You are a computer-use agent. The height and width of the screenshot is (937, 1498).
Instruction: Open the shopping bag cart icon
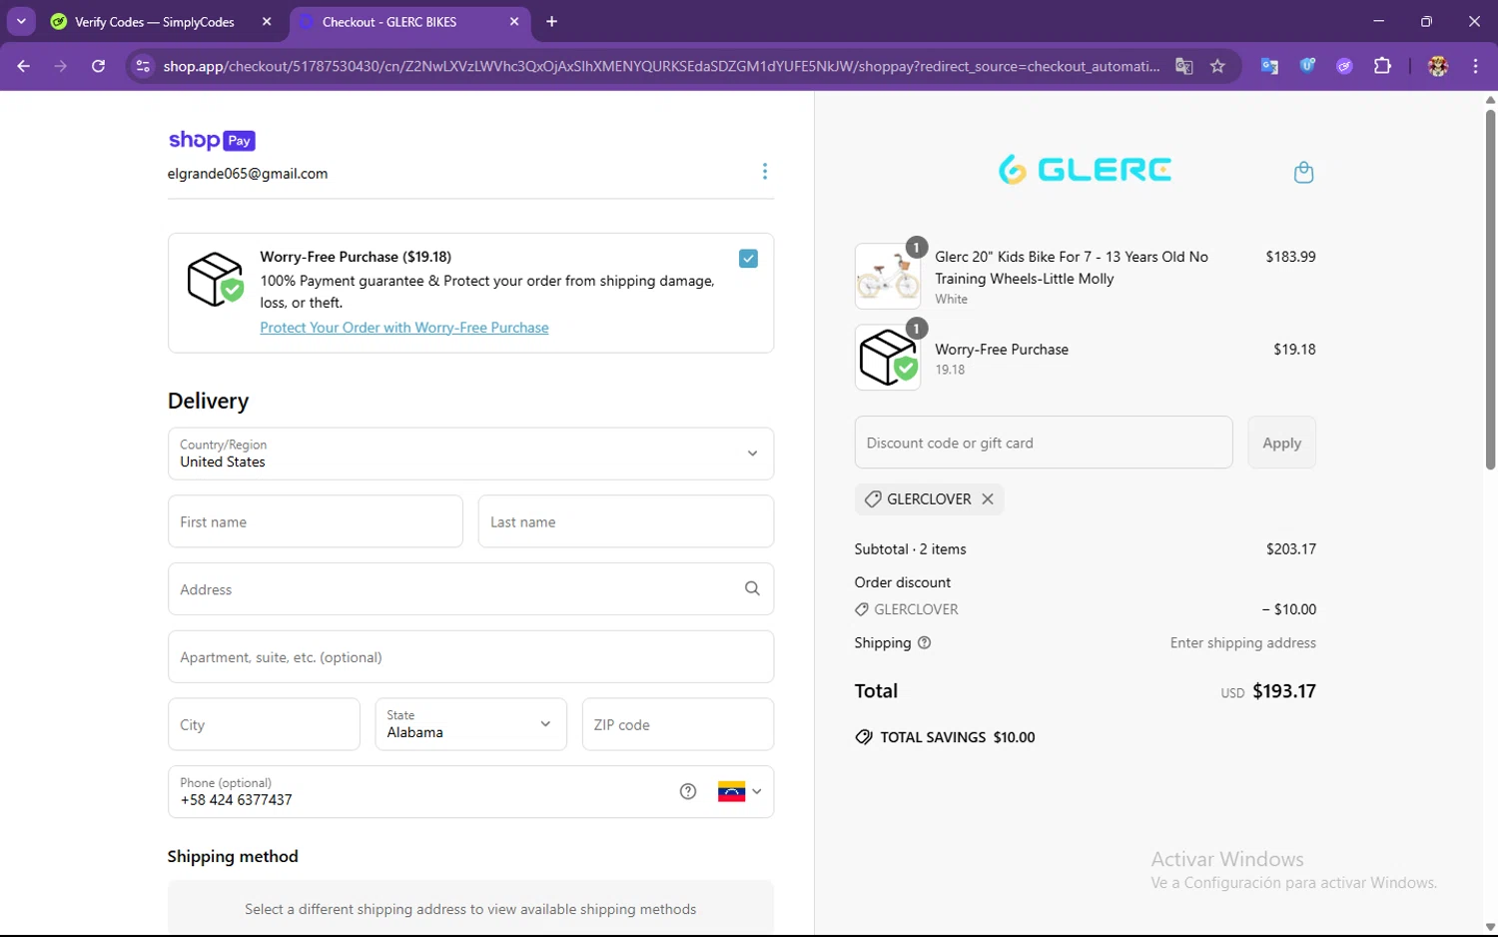click(1303, 173)
